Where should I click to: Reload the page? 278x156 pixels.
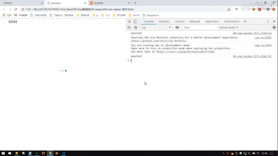pos(16,9)
